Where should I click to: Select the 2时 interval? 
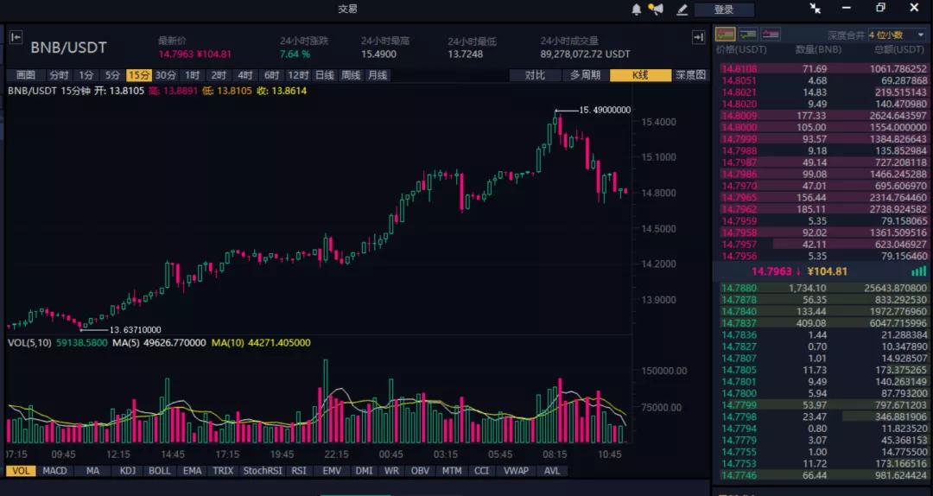click(x=219, y=75)
